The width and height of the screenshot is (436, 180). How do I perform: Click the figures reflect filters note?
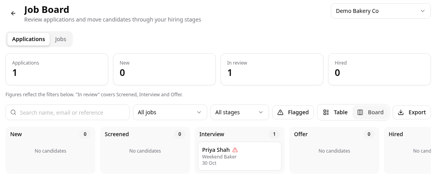[x=94, y=95]
